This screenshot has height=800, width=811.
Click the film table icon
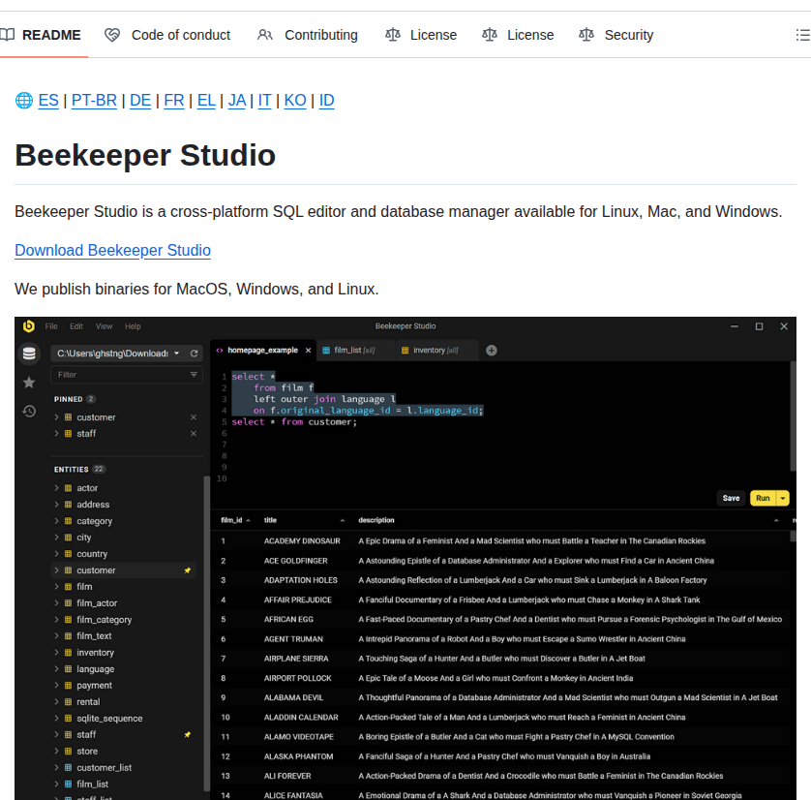69,586
